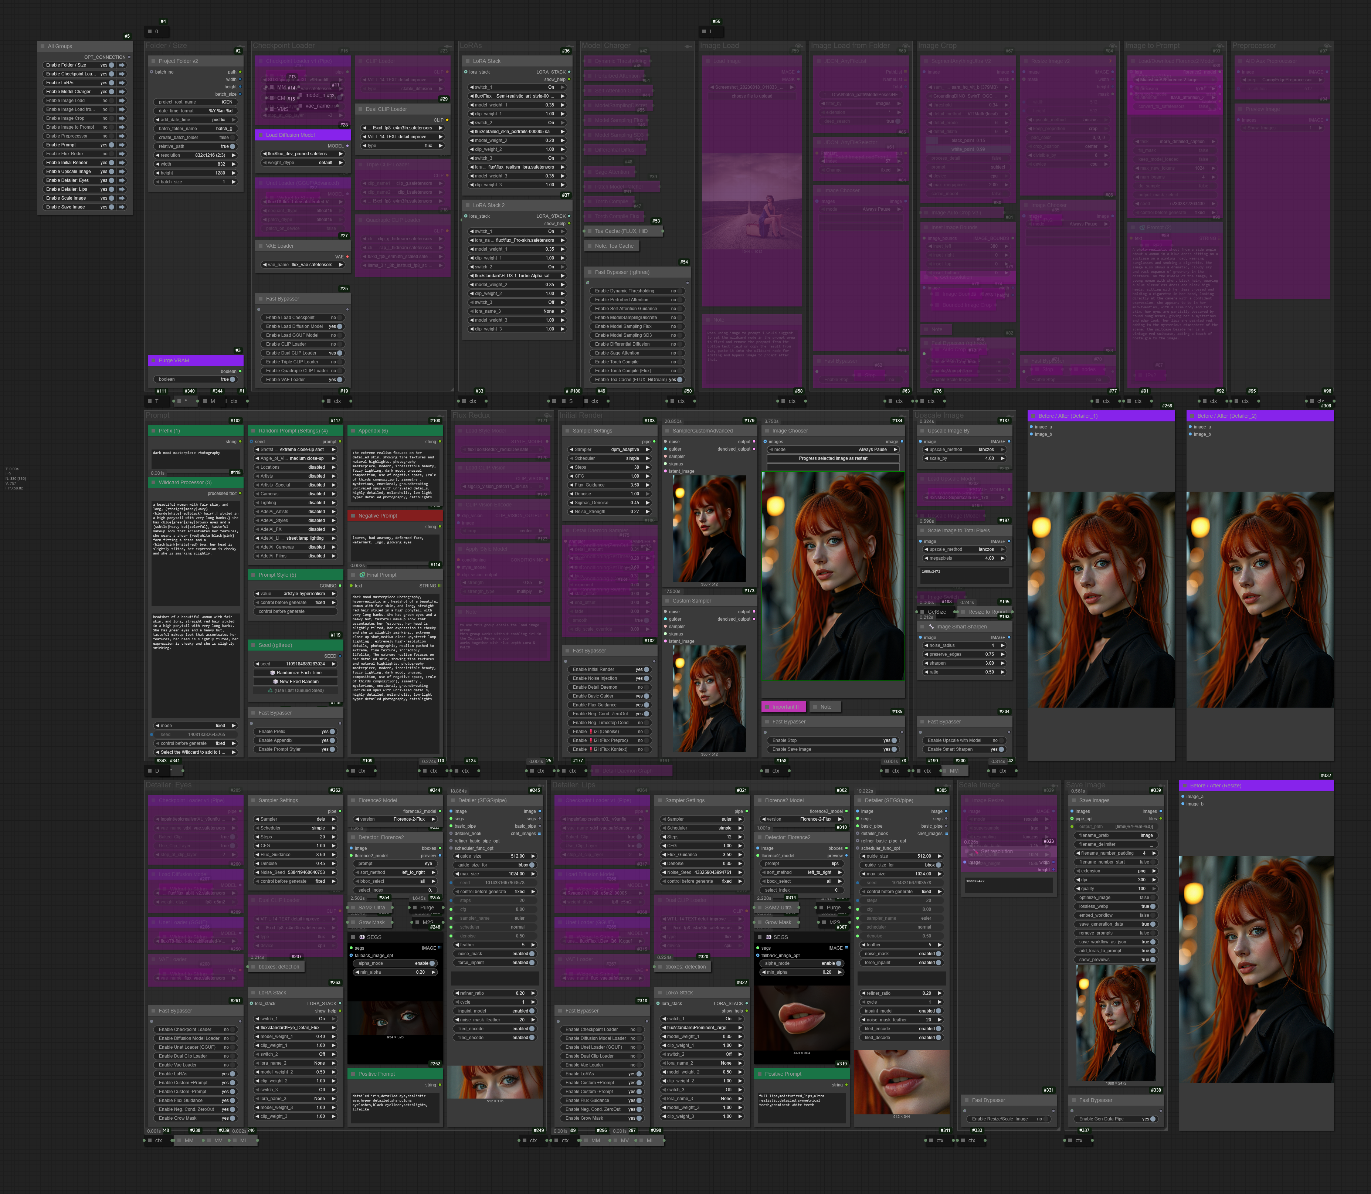Click the project_root_name iGEN field
Screen dimensions: 1371x1194
(x=195, y=102)
